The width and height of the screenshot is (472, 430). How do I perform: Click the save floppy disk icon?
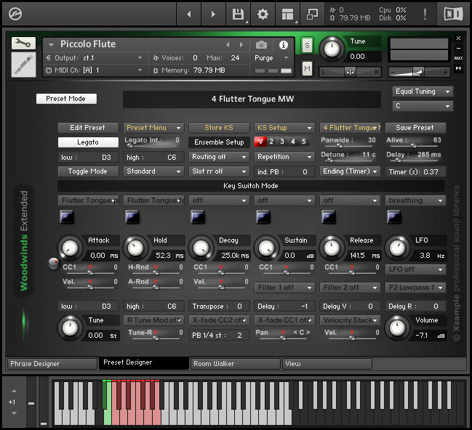[238, 14]
